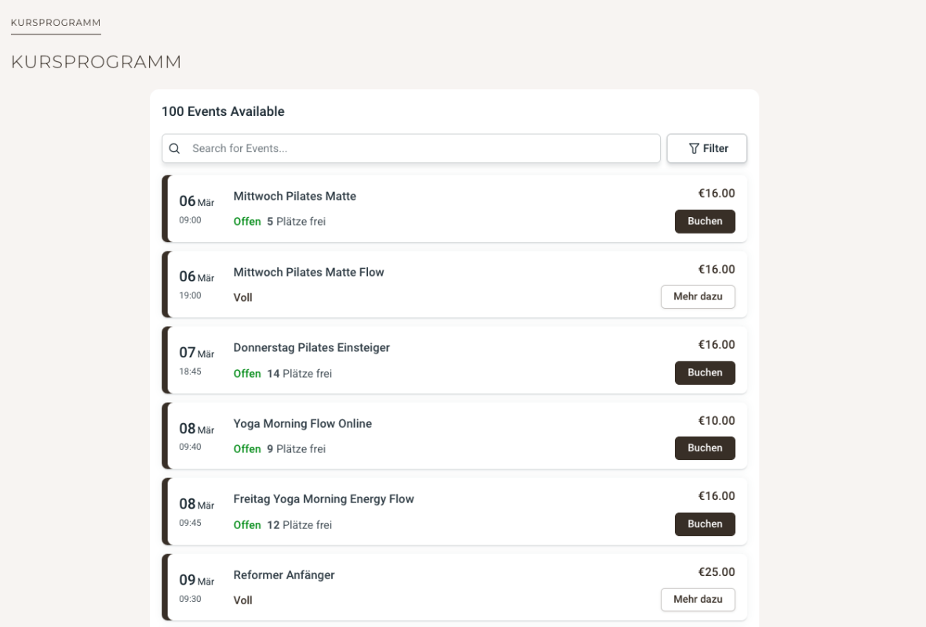Click the funnel icon in Filter button
This screenshot has width=926, height=627.
[694, 149]
